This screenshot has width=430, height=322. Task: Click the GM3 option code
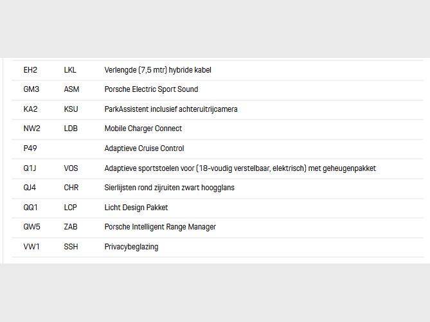31,89
